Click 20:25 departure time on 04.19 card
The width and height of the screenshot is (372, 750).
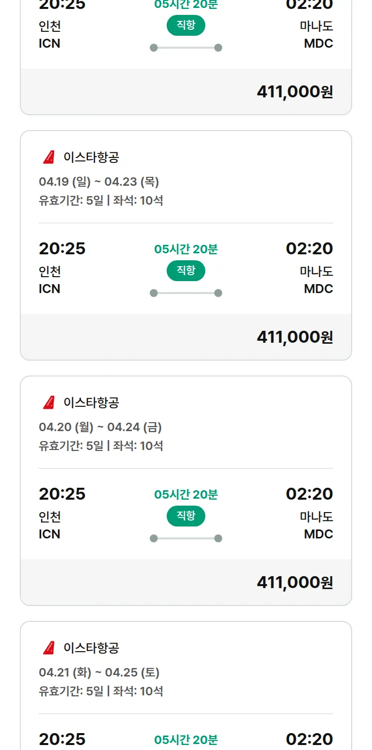(62, 248)
